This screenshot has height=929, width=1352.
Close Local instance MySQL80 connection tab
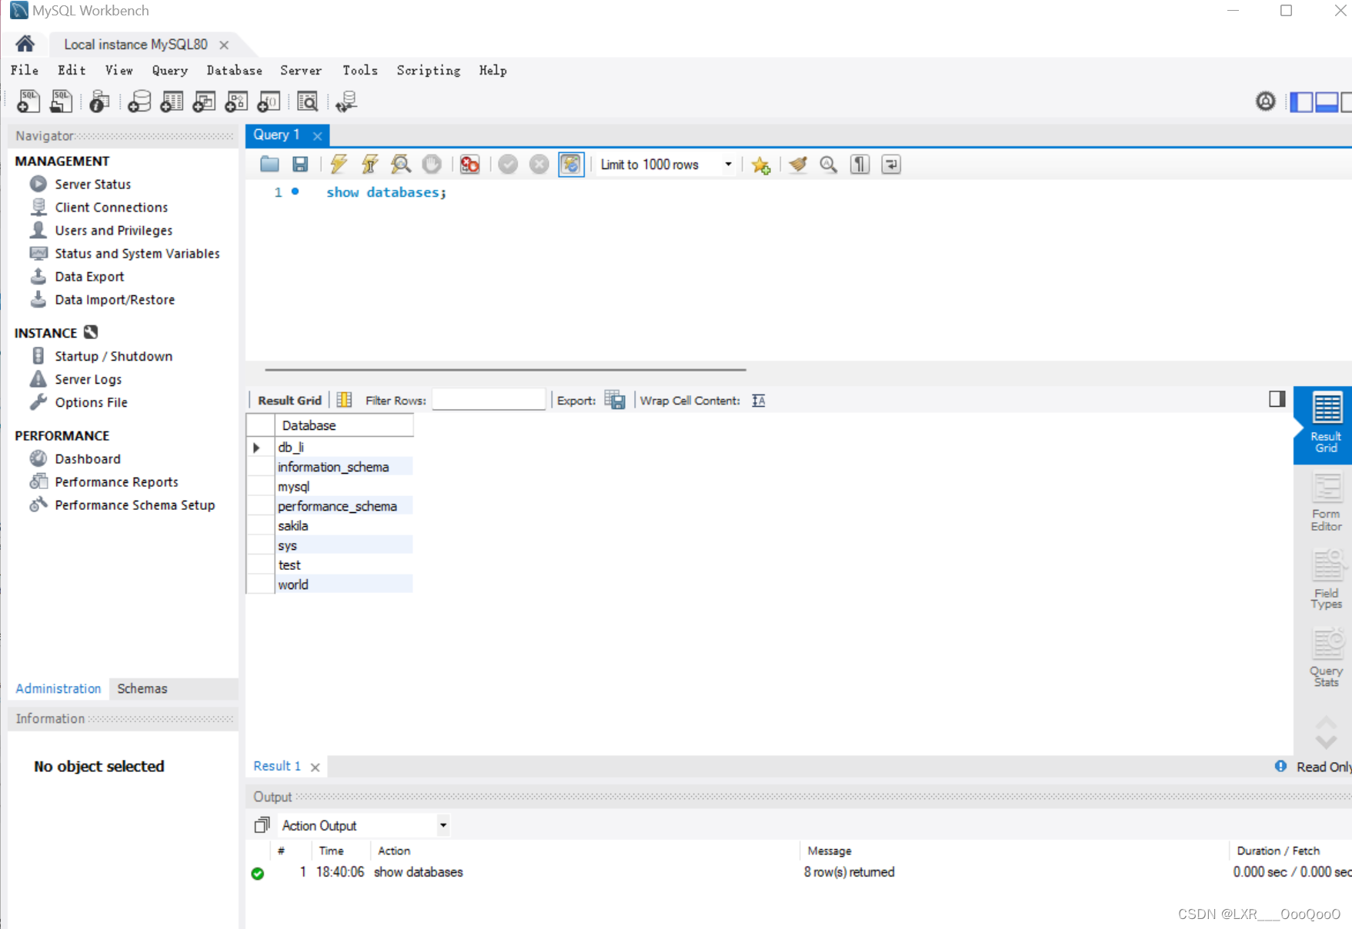[x=224, y=45]
